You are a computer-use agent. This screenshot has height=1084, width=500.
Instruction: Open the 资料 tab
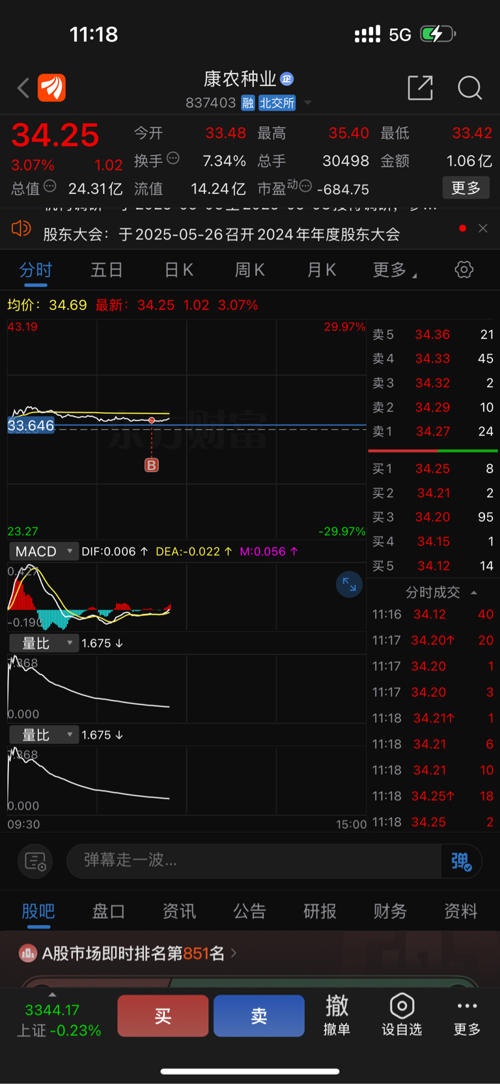click(460, 911)
